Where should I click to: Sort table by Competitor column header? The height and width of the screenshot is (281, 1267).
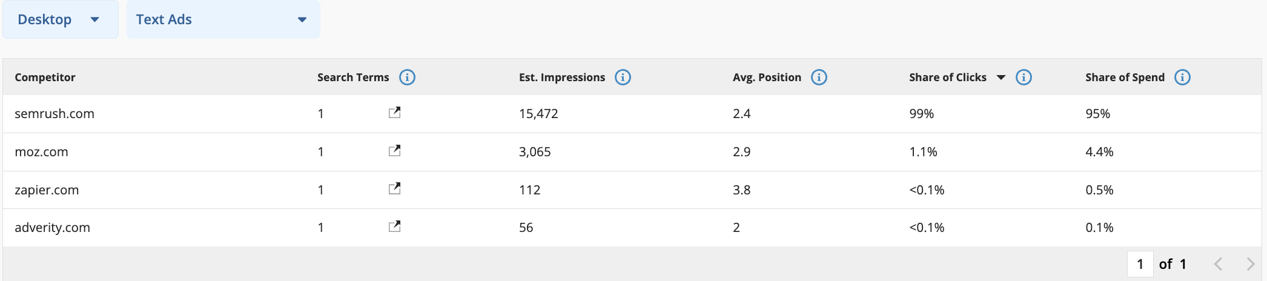pos(45,78)
